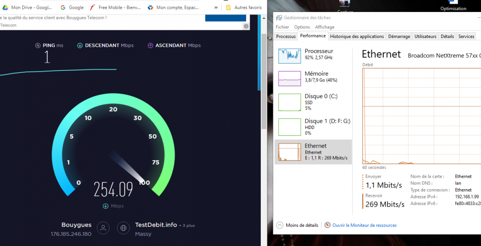Click the DESCENDANT download arrow icon
Image resolution: width=481 pixels, height=246 pixels.
click(80, 45)
